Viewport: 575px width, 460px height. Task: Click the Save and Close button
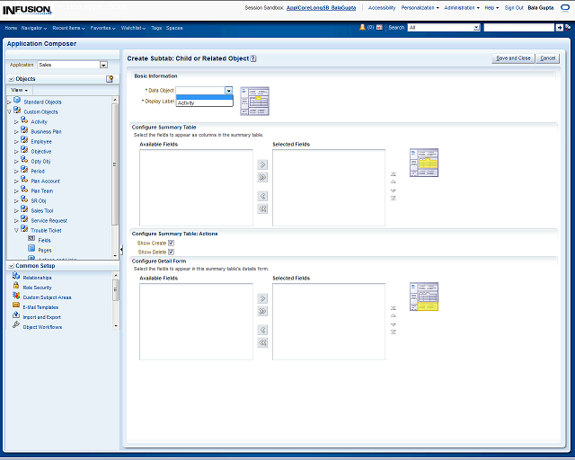513,58
